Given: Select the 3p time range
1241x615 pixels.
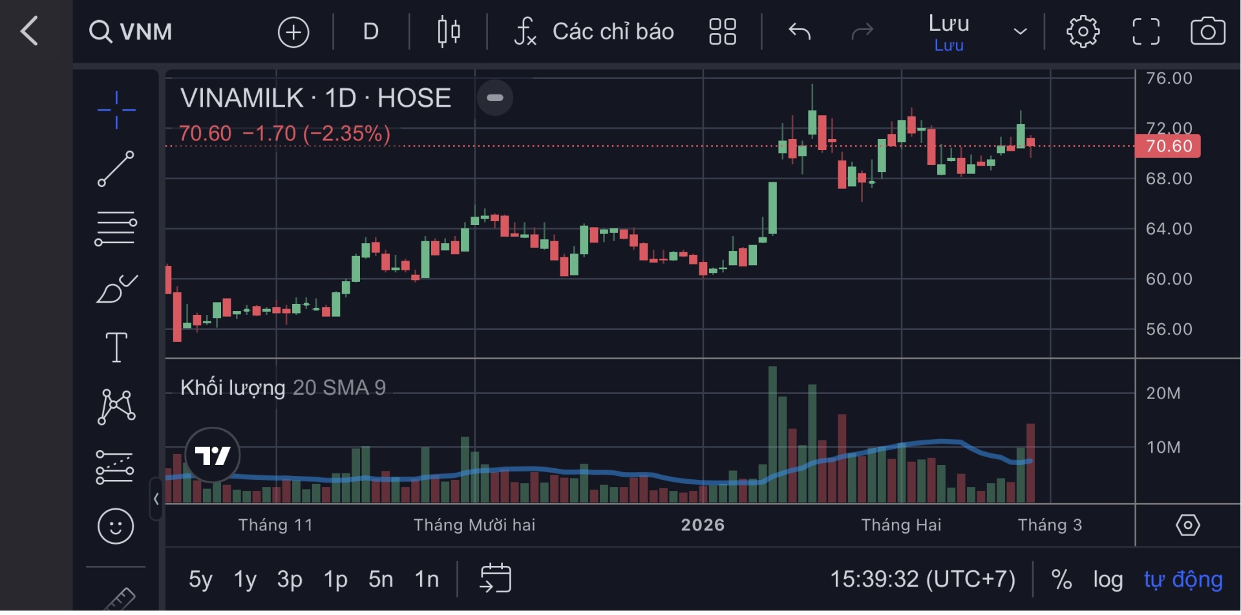Looking at the screenshot, I should click(x=290, y=579).
